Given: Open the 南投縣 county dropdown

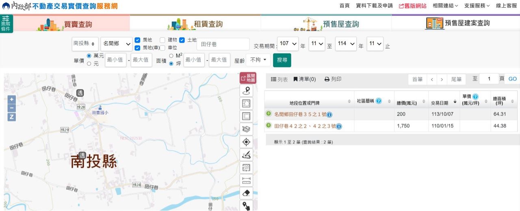Looking at the screenshot, I should pyautogui.click(x=85, y=44).
